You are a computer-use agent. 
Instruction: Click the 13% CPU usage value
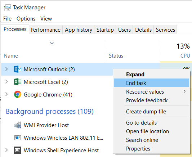183,46
